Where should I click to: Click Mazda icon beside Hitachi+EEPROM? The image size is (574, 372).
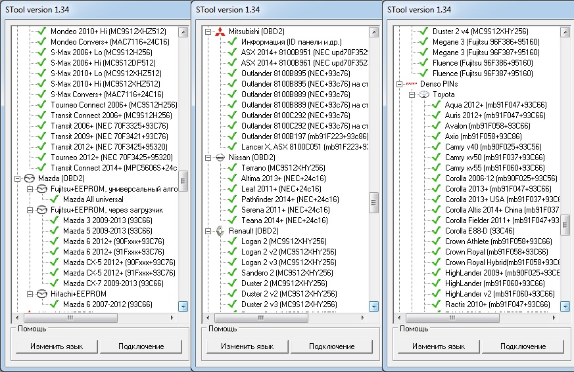(x=41, y=294)
